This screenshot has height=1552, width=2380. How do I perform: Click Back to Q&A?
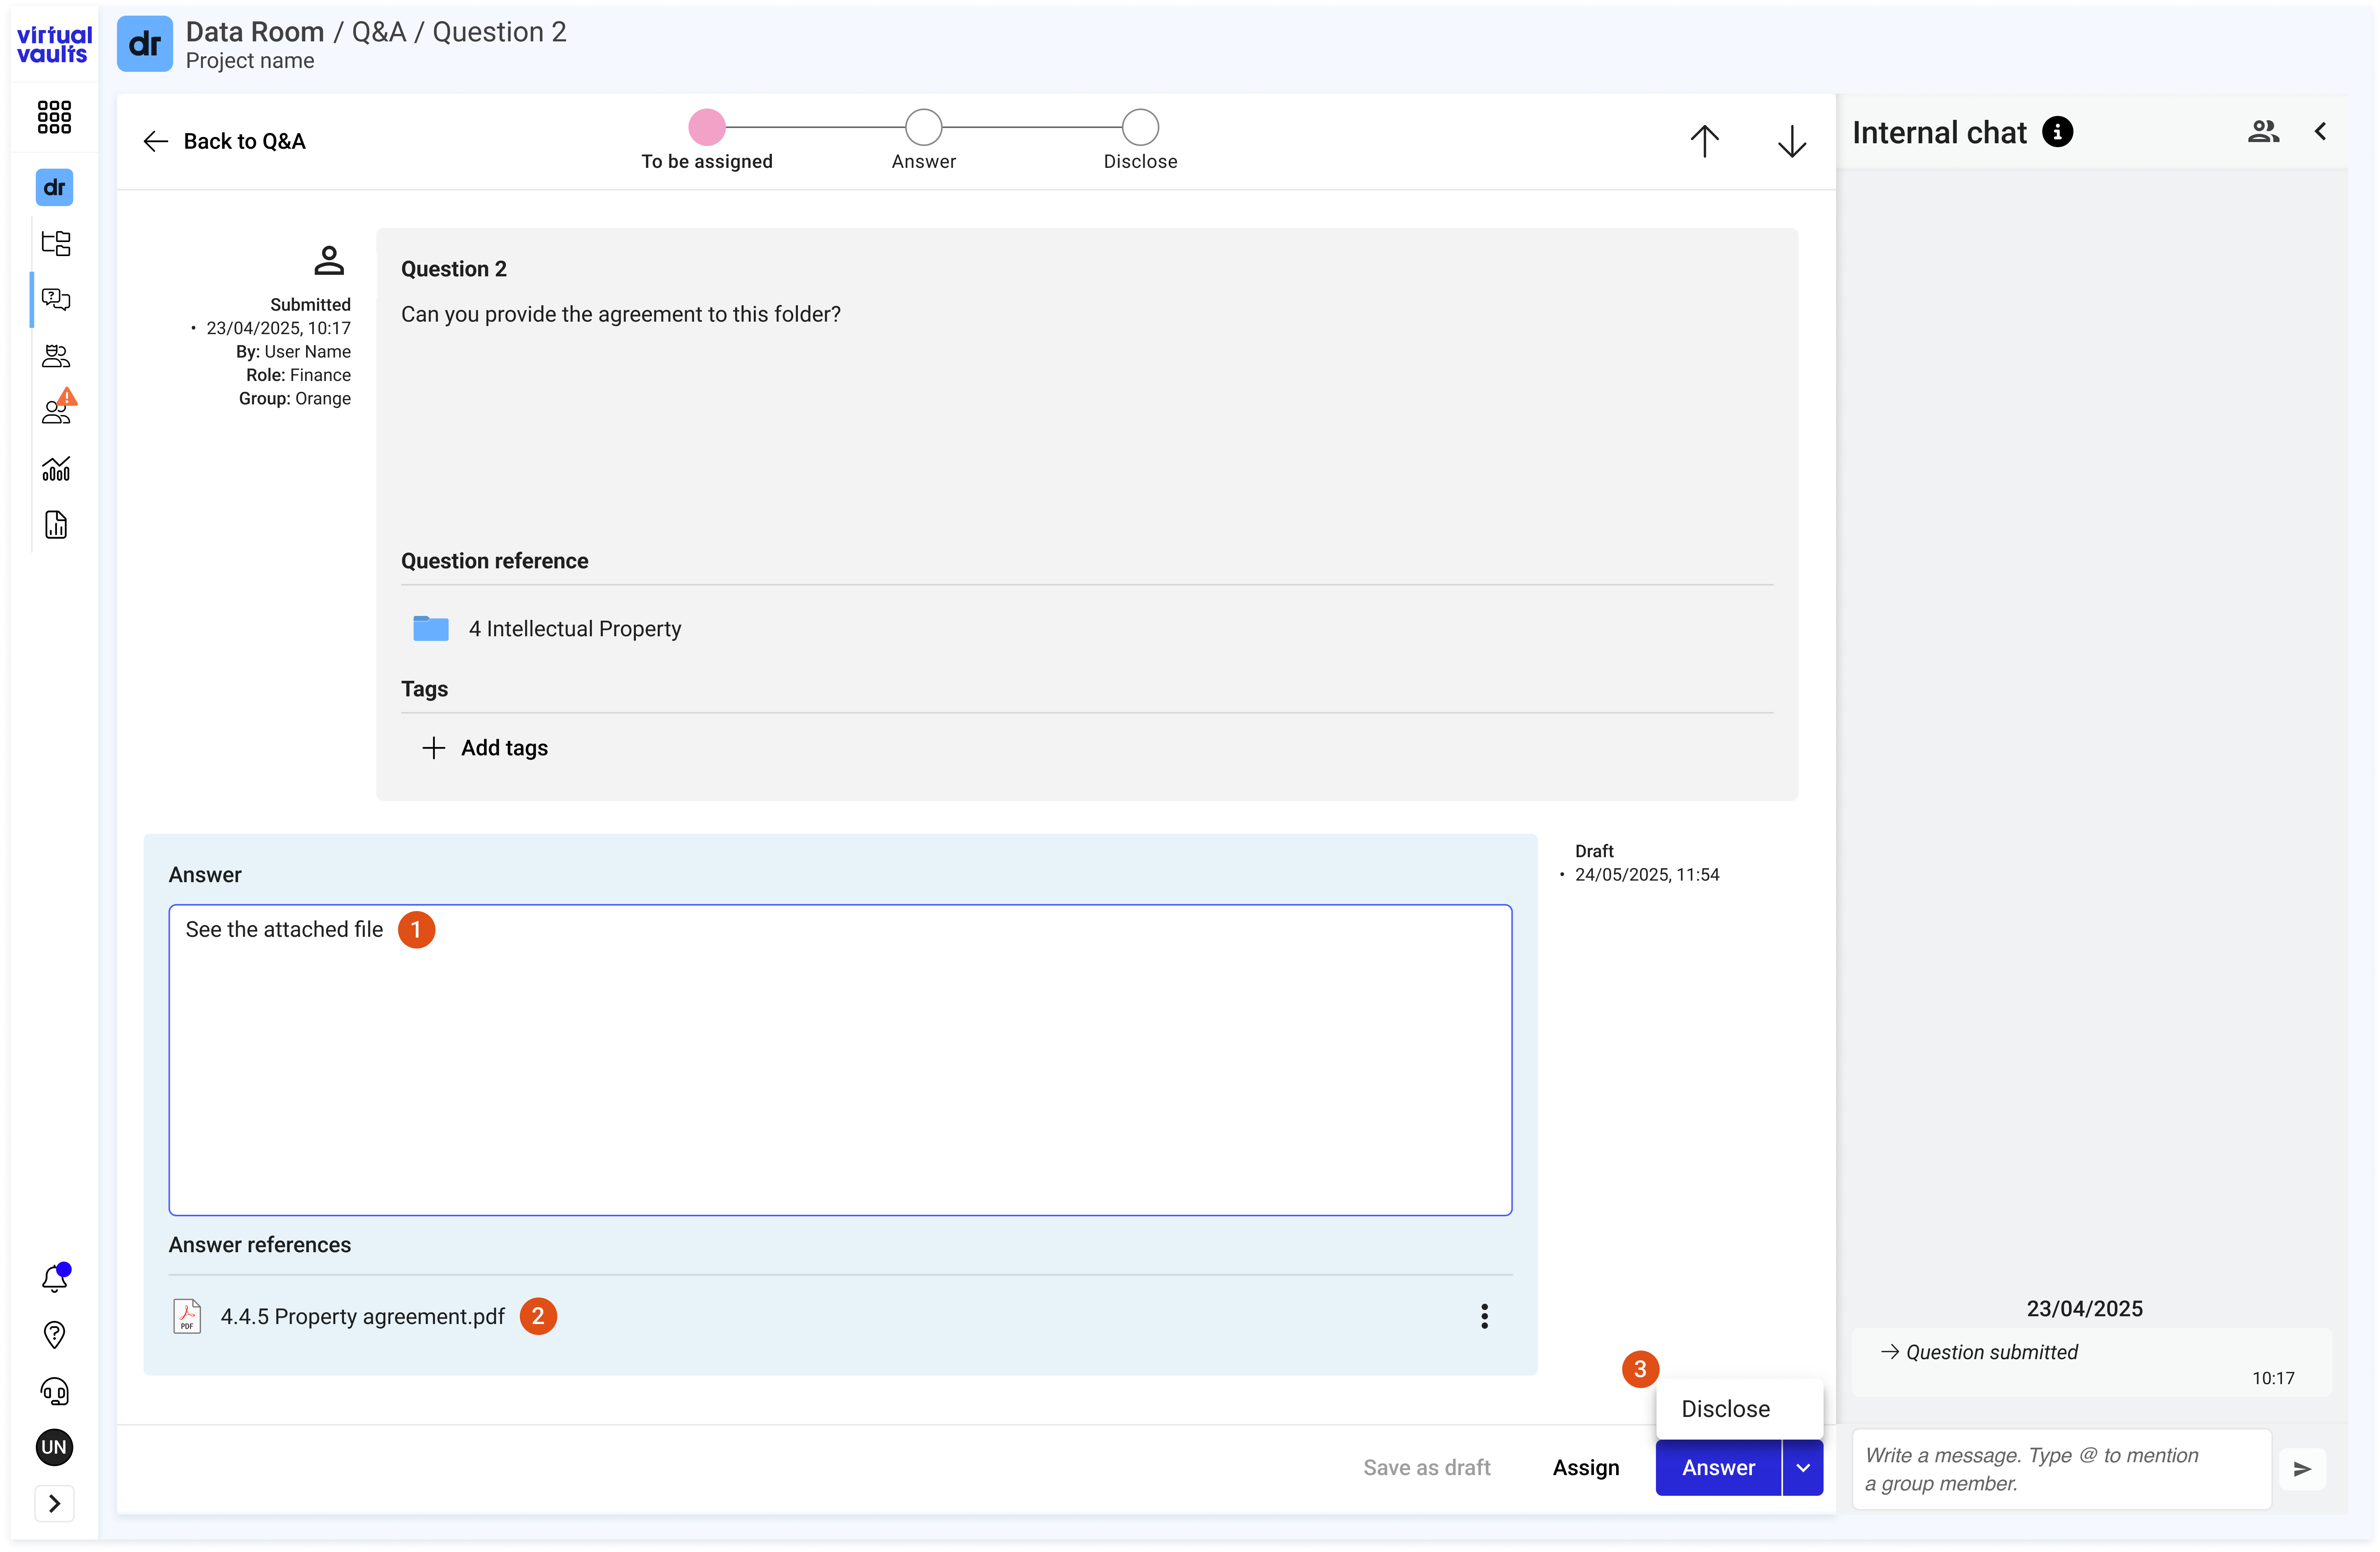(224, 141)
